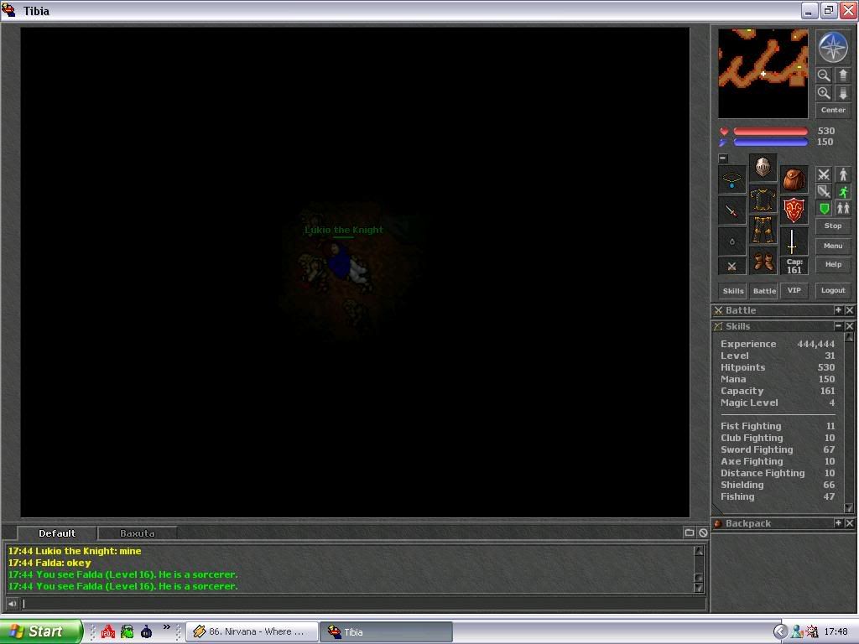Minimize the inventory panel with minus button
This screenshot has height=644, width=859.
point(723,158)
